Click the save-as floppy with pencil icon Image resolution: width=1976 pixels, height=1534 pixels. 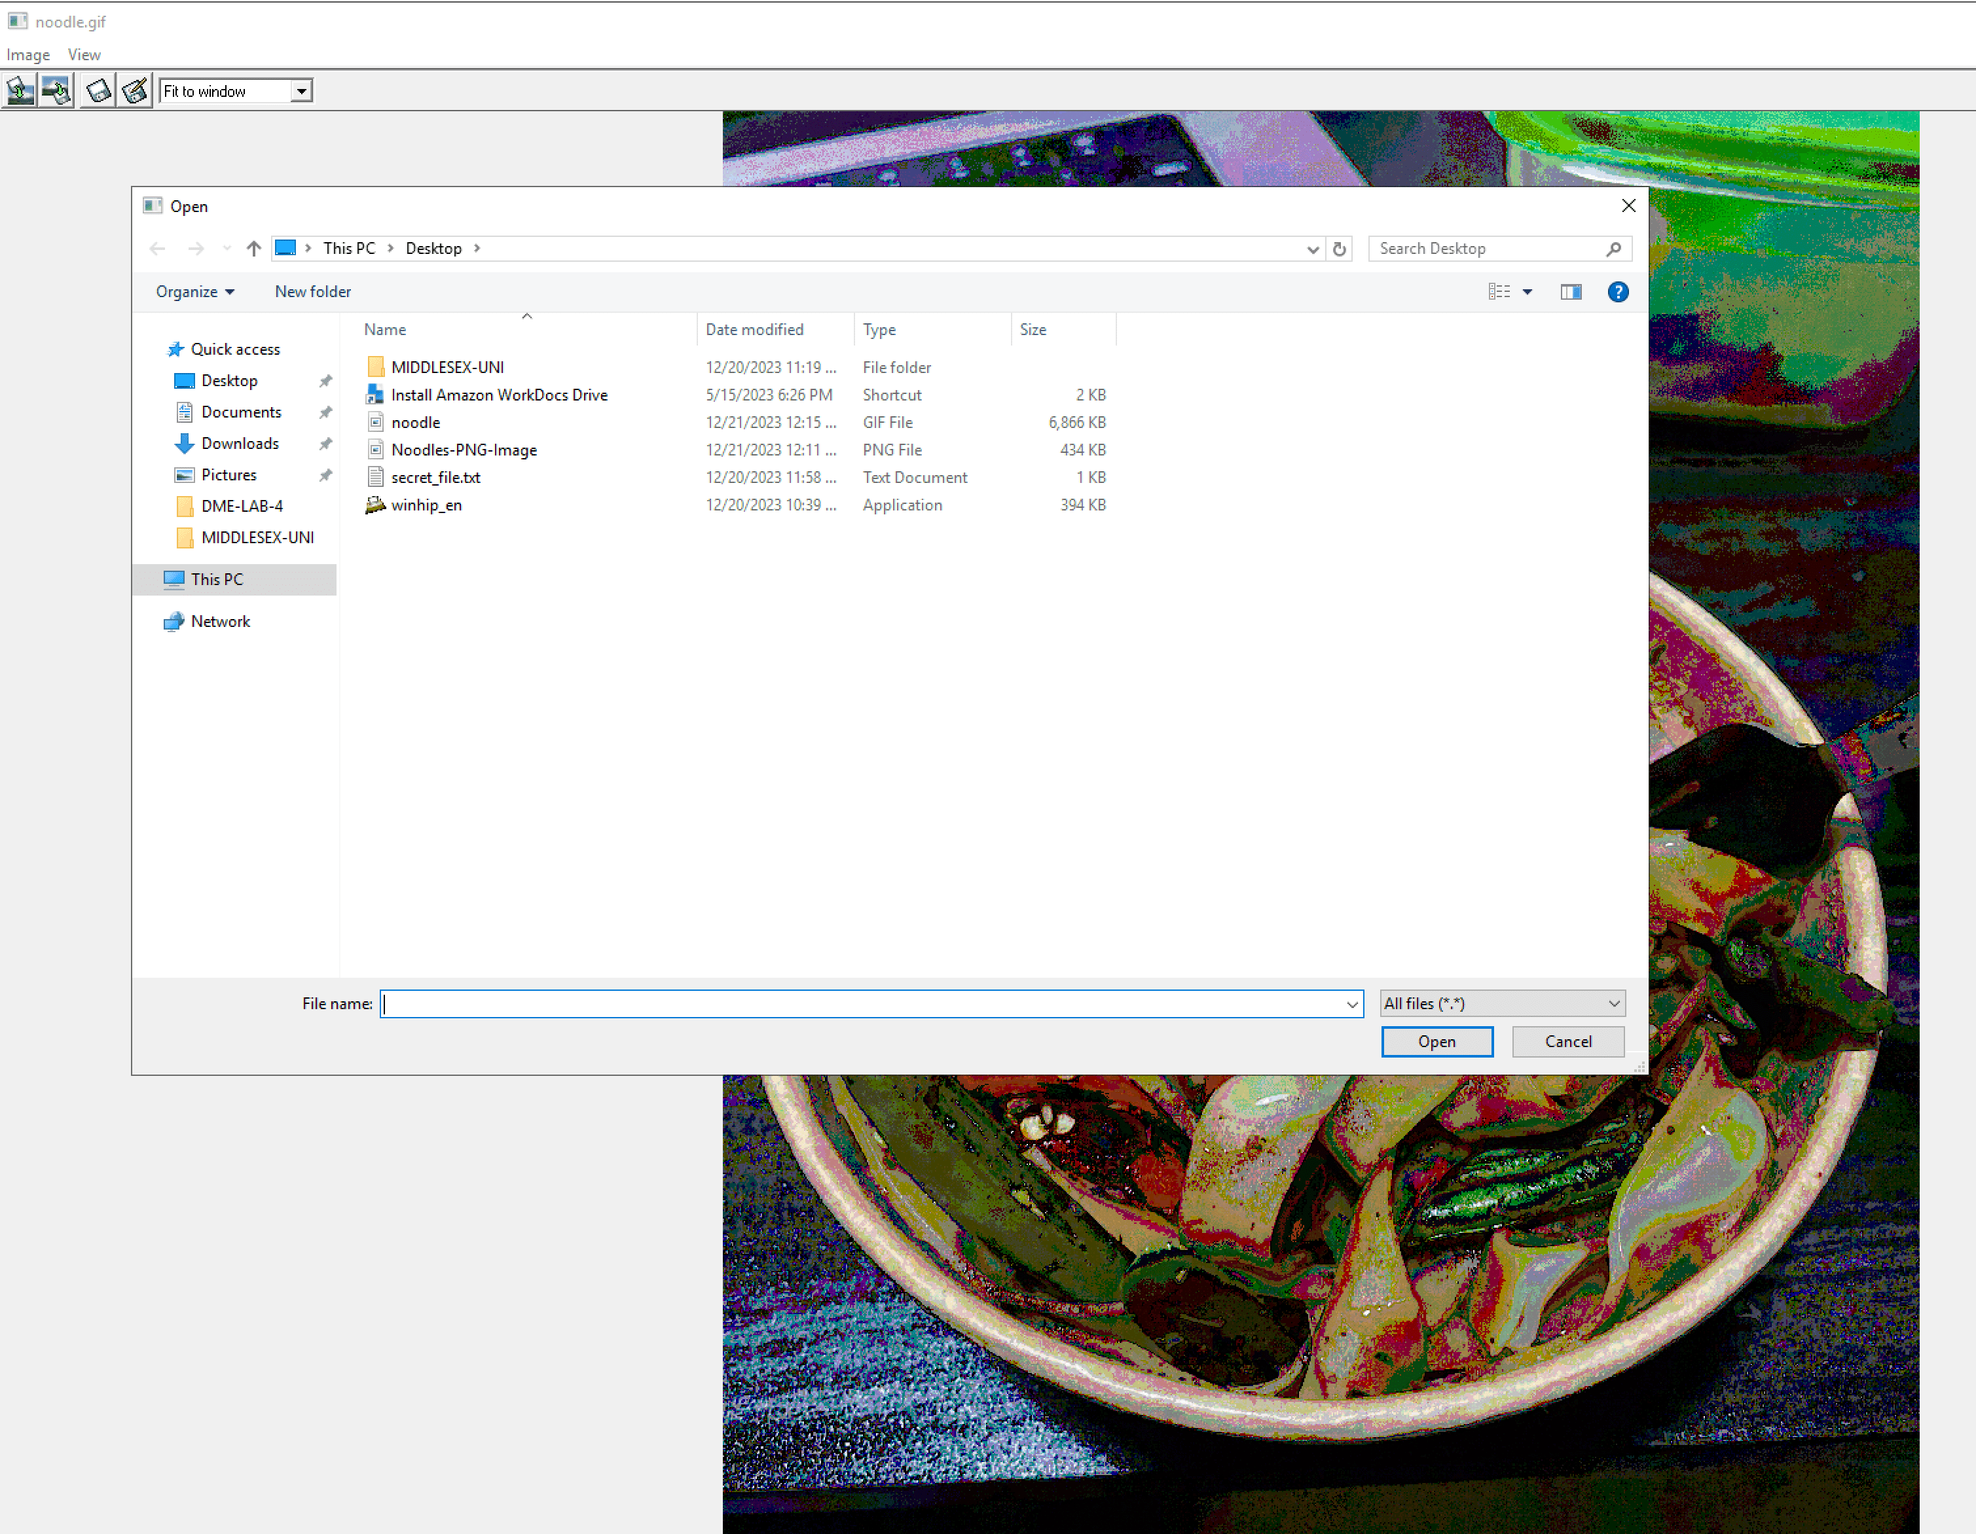[135, 90]
